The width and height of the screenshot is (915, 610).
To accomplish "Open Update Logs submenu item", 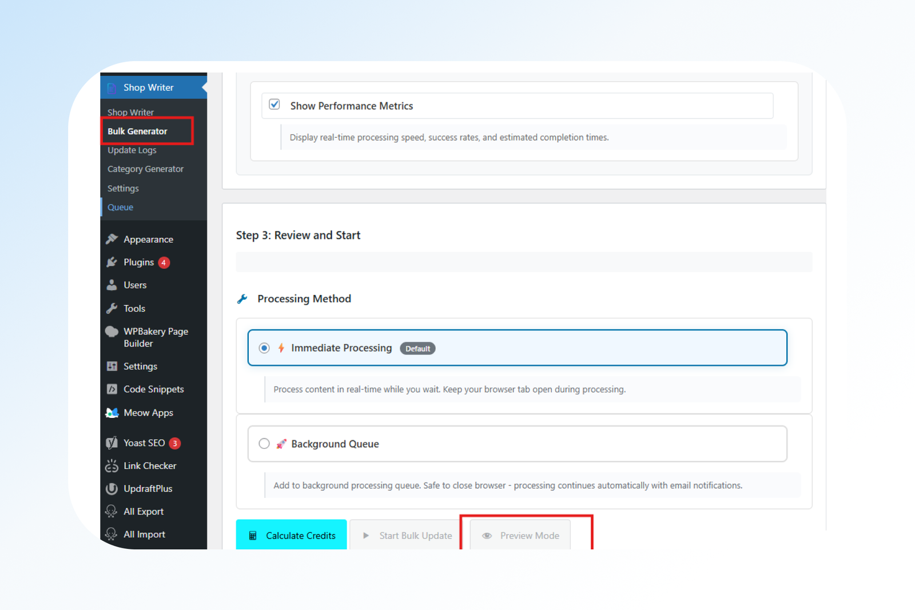I will click(132, 150).
